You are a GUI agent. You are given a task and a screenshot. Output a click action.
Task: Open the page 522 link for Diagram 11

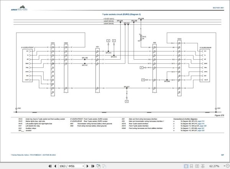(x=201, y=128)
